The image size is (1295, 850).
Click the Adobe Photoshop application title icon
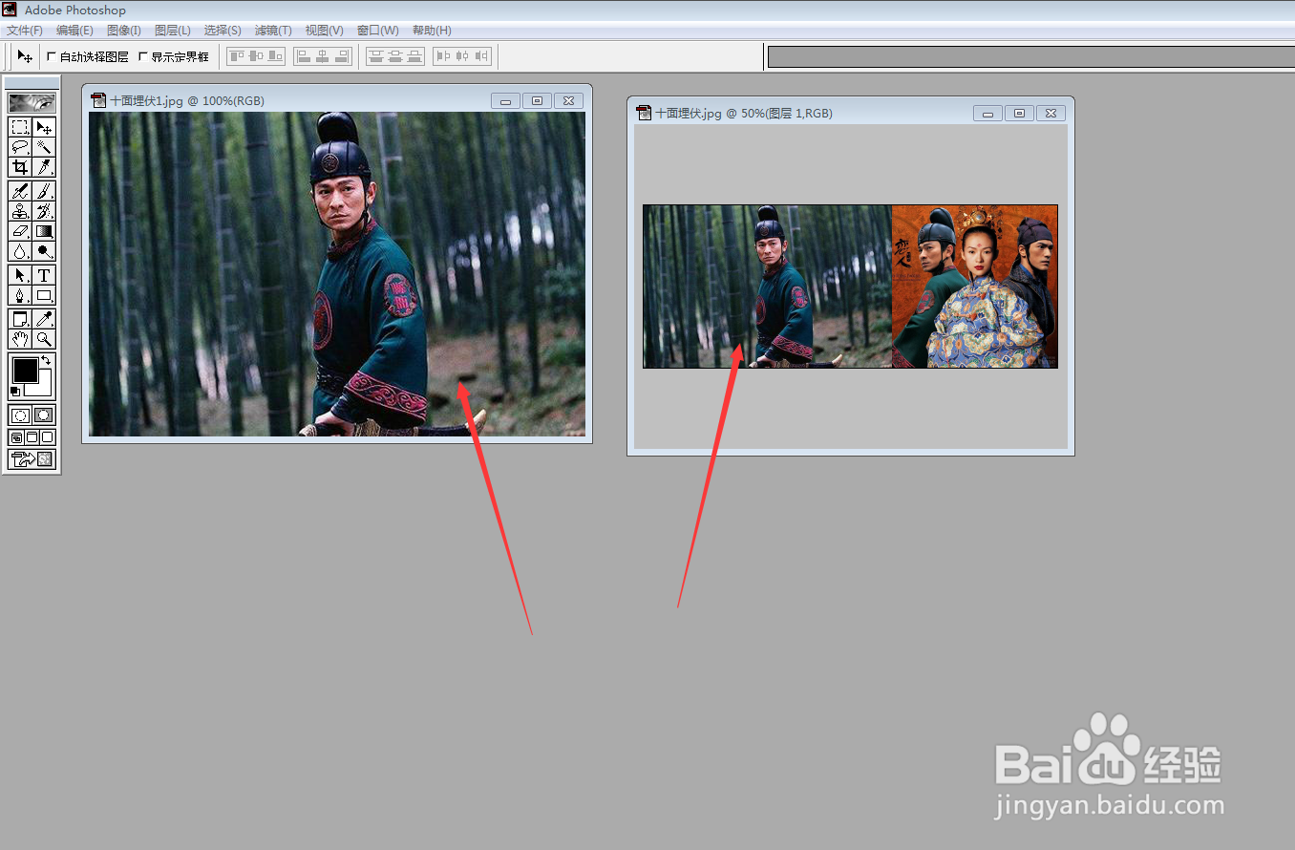pyautogui.click(x=10, y=10)
